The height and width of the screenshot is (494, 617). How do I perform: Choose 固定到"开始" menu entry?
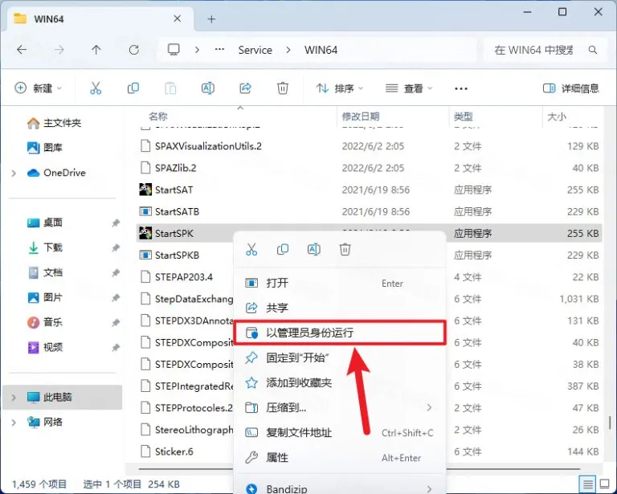click(x=339, y=357)
